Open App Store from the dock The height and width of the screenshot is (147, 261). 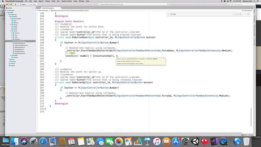[x=176, y=142]
